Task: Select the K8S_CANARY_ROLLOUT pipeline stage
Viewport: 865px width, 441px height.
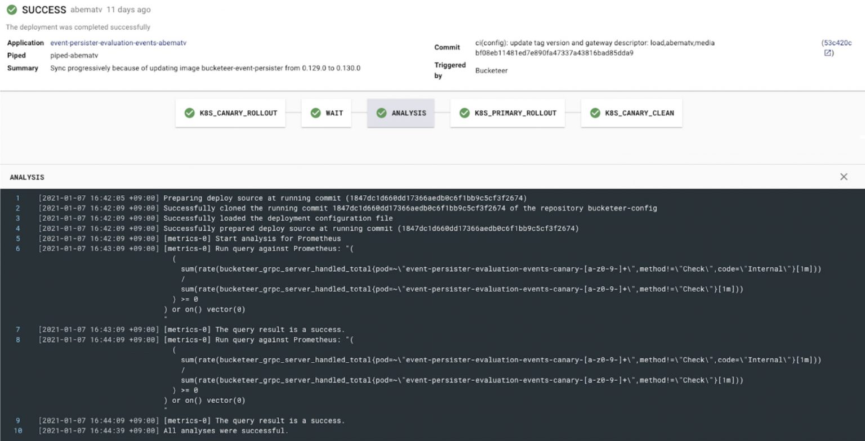Action: [230, 113]
